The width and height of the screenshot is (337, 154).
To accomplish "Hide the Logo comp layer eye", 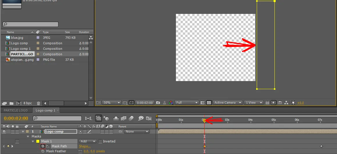I will coord(4,131).
